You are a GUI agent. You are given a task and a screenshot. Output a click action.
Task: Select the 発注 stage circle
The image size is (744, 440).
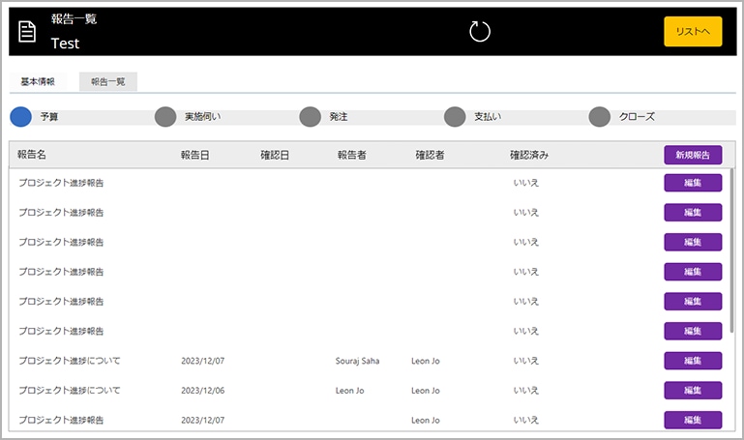pyautogui.click(x=310, y=117)
